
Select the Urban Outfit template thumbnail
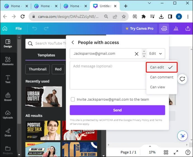(x=44, y=96)
